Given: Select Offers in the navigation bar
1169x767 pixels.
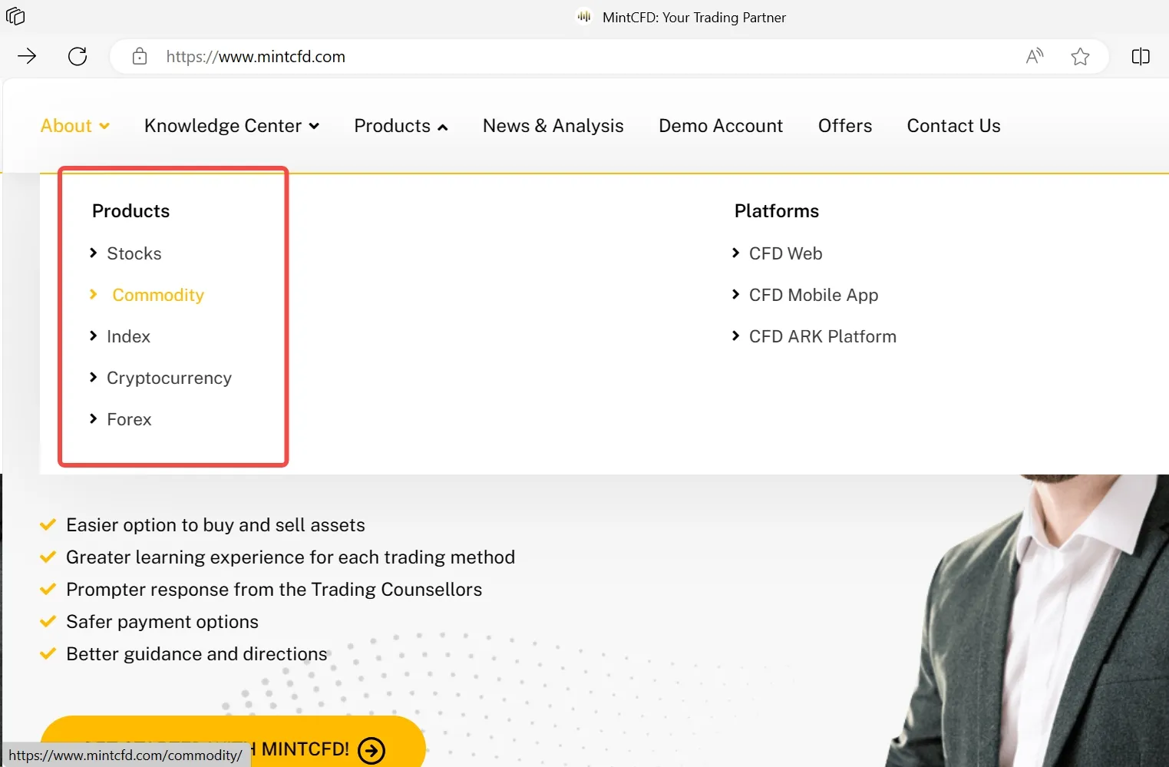Looking at the screenshot, I should (845, 126).
